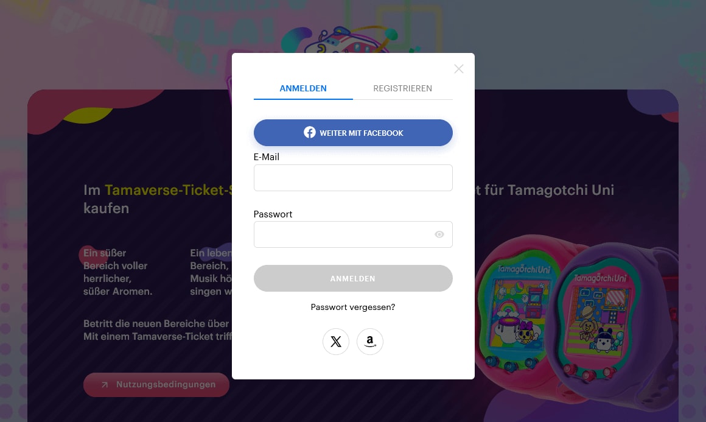706x422 pixels.
Task: Open the Passwort vergessen link
Action: pos(353,307)
